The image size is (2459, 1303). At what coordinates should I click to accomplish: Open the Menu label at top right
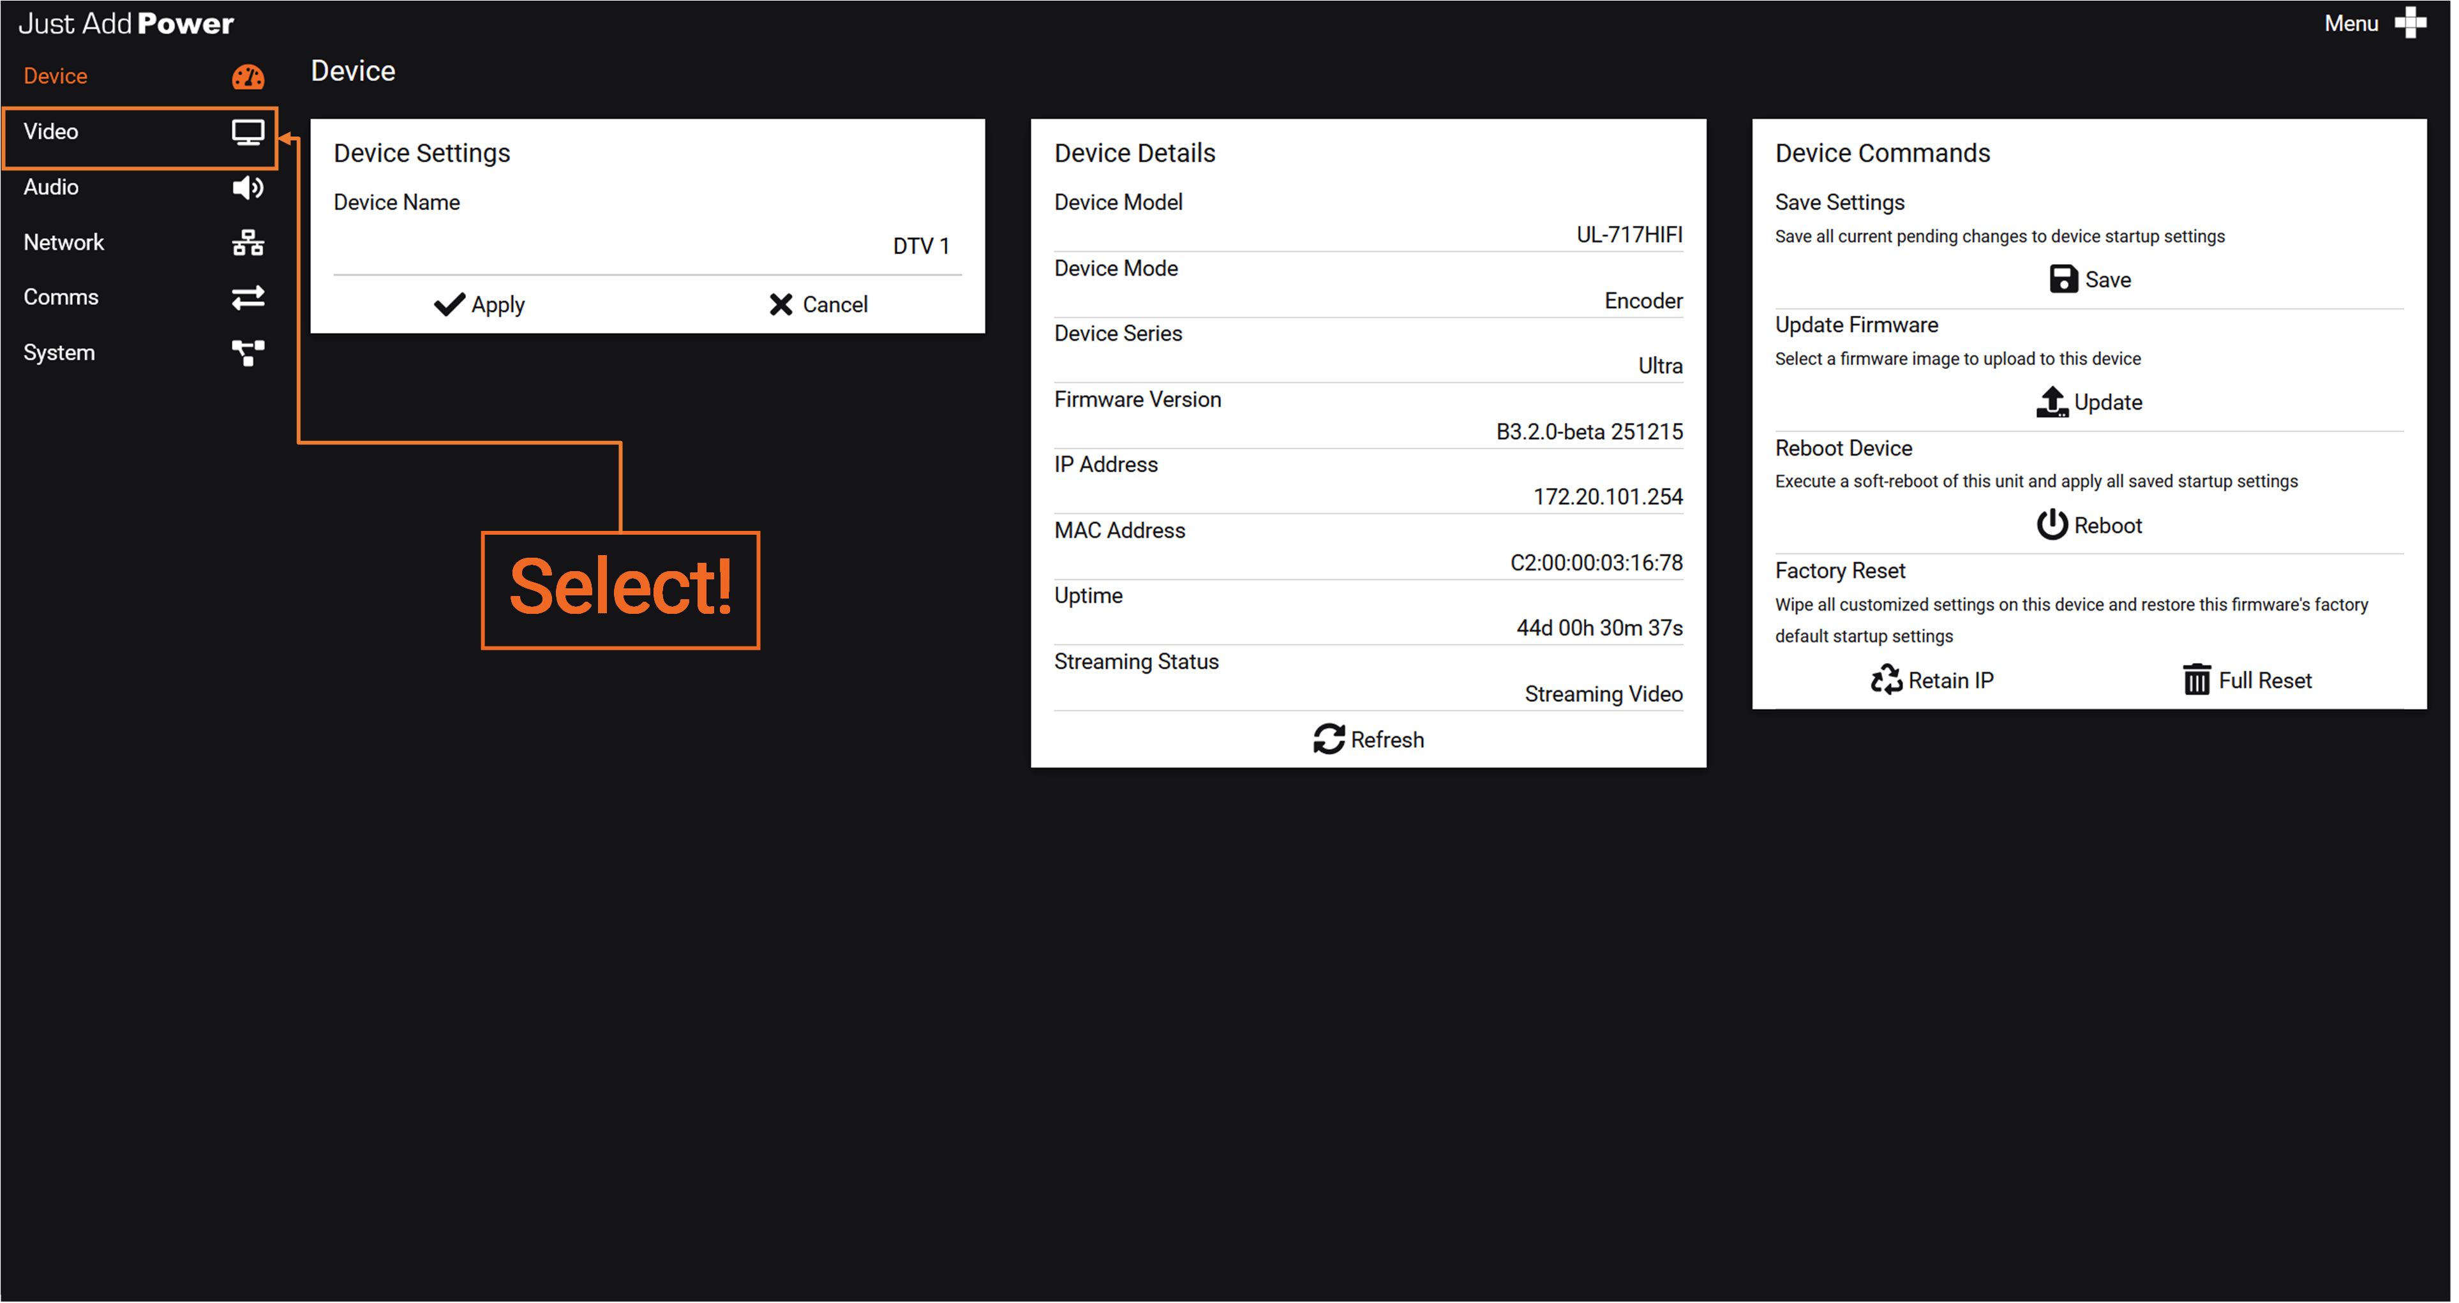pyautogui.click(x=2350, y=23)
